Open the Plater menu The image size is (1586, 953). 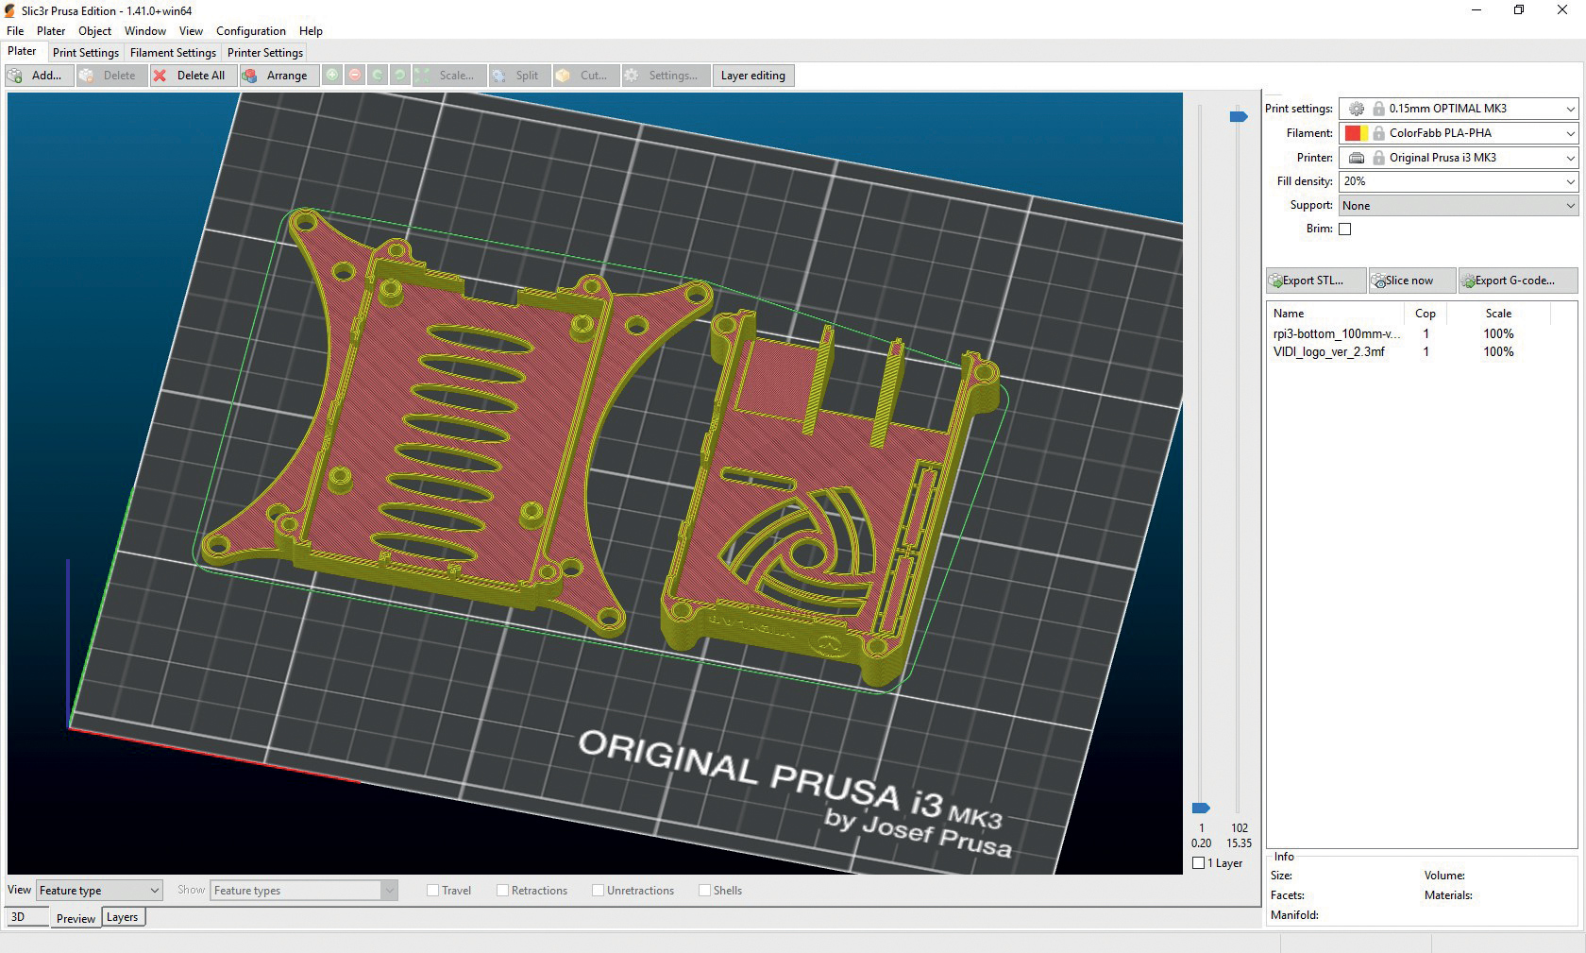click(51, 31)
